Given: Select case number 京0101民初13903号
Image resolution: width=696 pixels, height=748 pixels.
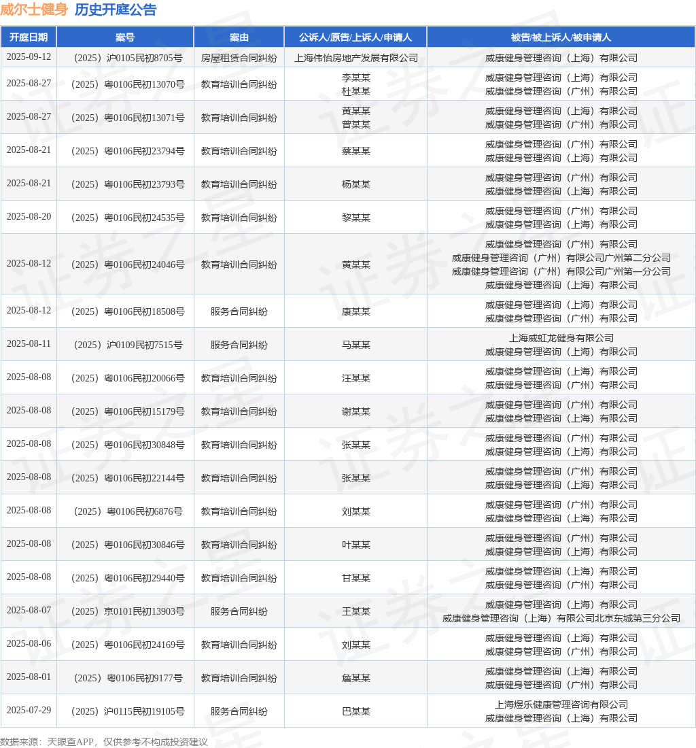Looking at the screenshot, I should tap(128, 612).
